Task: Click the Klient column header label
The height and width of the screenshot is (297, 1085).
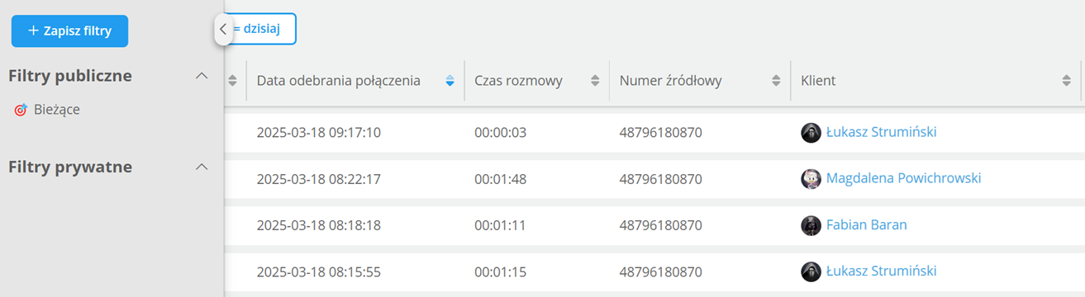Action: [818, 81]
